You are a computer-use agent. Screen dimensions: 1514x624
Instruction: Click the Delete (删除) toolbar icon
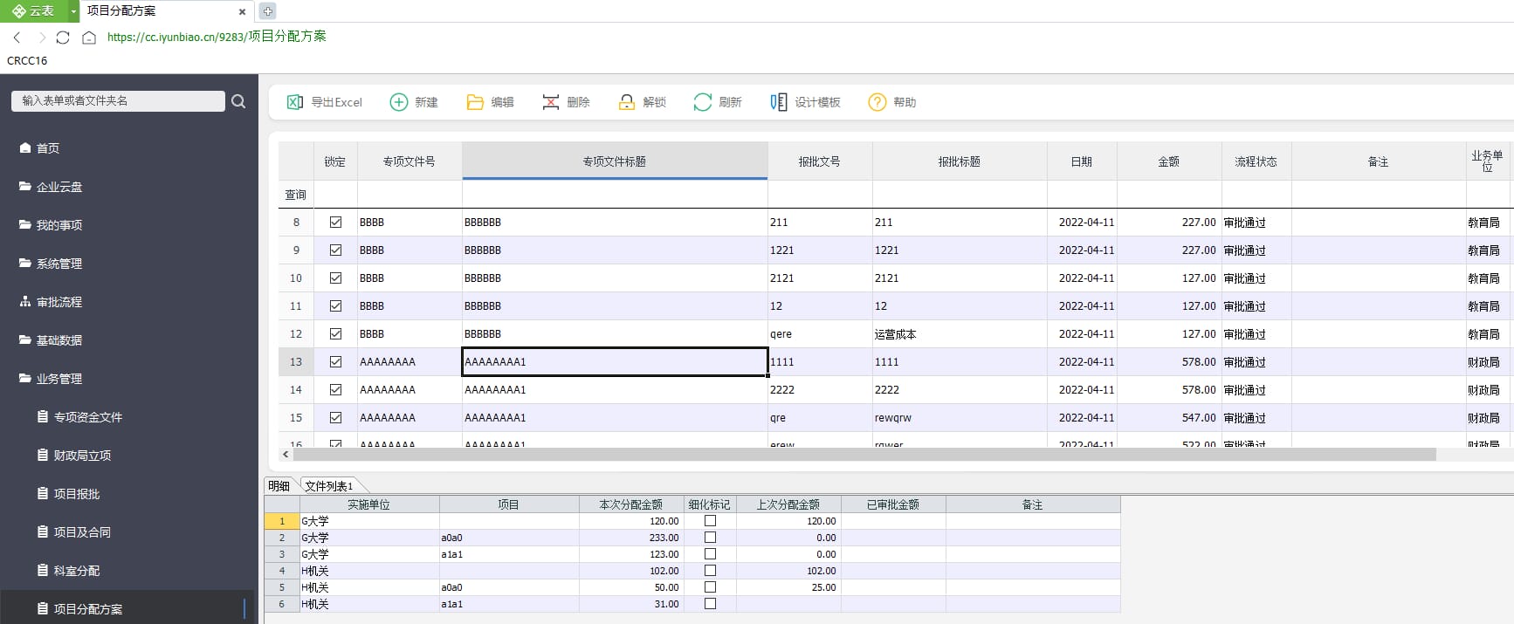pos(551,102)
